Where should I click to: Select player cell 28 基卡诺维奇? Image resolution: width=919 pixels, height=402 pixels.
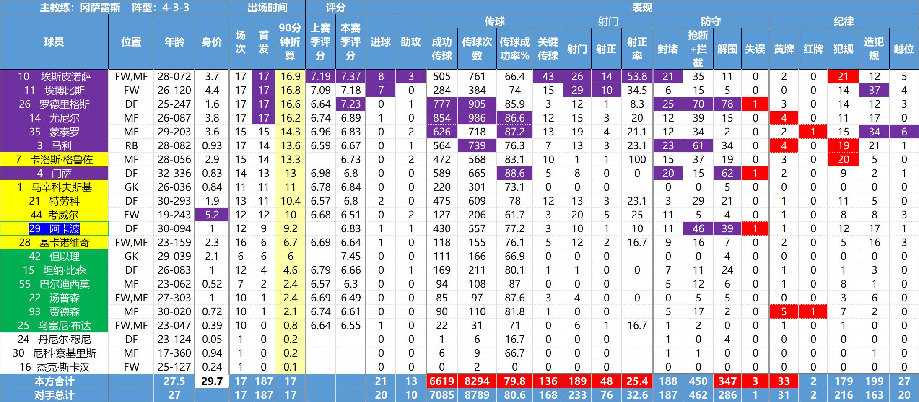click(54, 242)
